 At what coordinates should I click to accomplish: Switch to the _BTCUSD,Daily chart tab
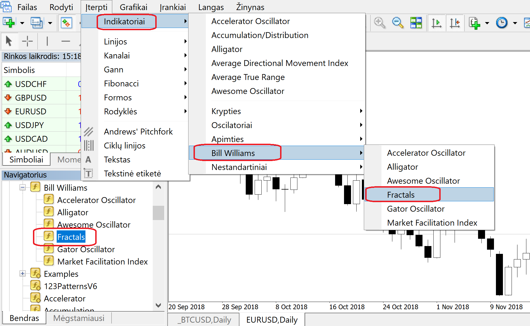coord(204,320)
